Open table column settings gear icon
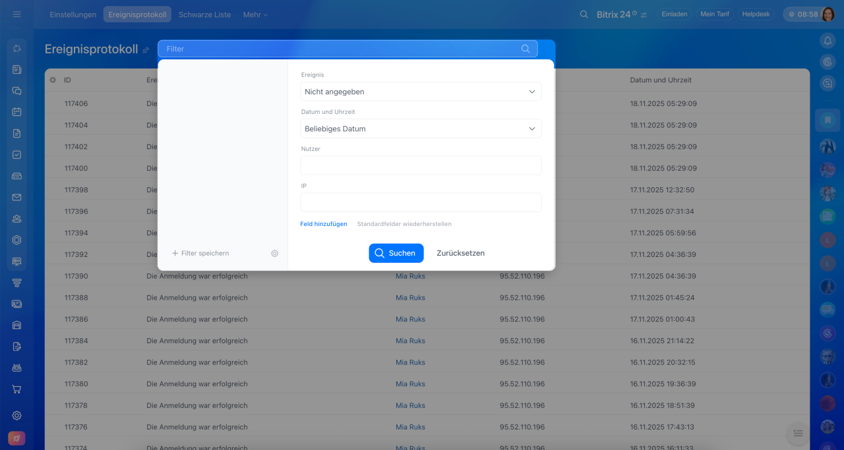The image size is (844, 450). point(53,80)
